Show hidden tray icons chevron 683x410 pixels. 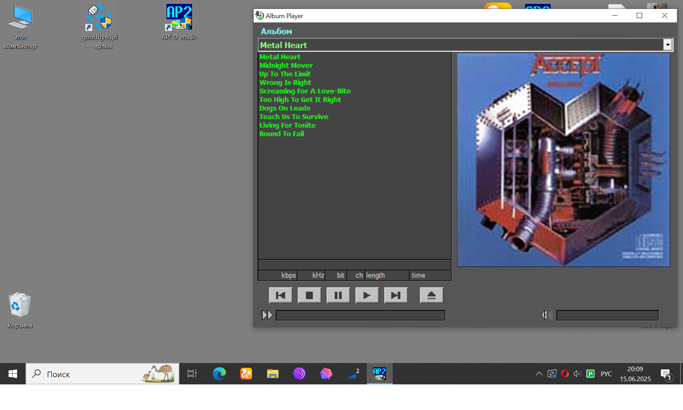[x=539, y=374]
